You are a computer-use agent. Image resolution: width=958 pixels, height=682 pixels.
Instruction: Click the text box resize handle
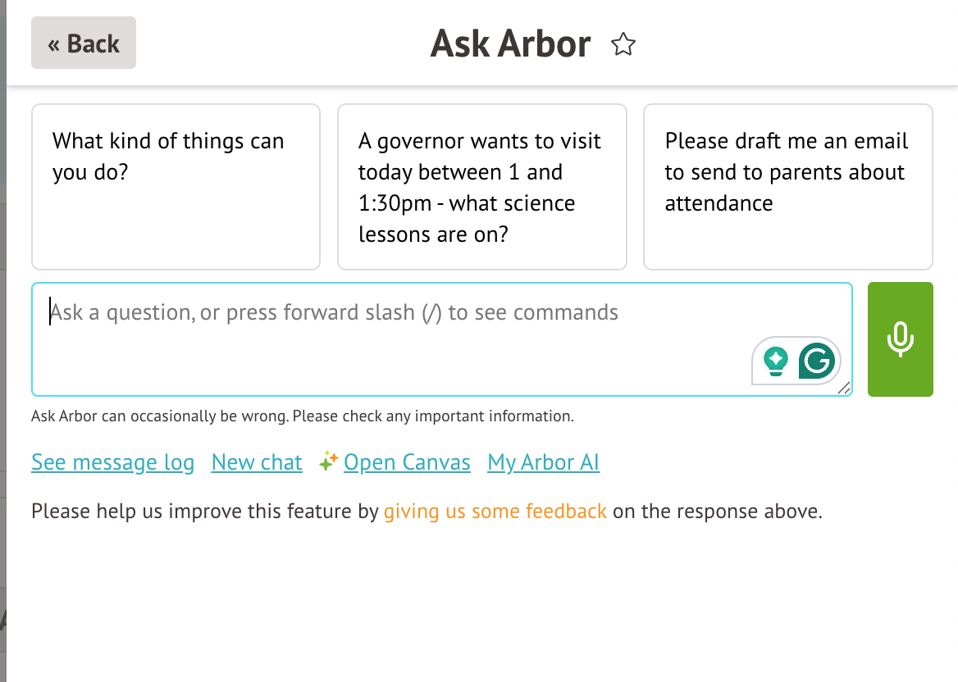844,389
